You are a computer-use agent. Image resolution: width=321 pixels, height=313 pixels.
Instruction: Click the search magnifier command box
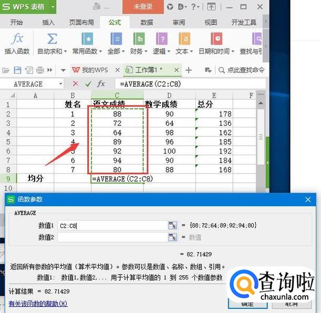coord(242,70)
